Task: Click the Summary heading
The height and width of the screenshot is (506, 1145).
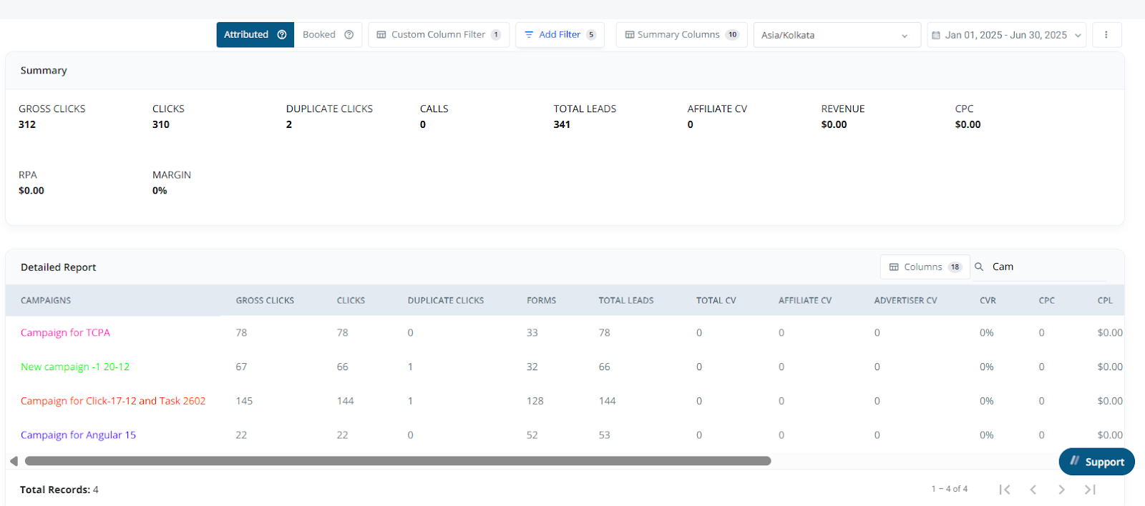Action: [x=44, y=70]
